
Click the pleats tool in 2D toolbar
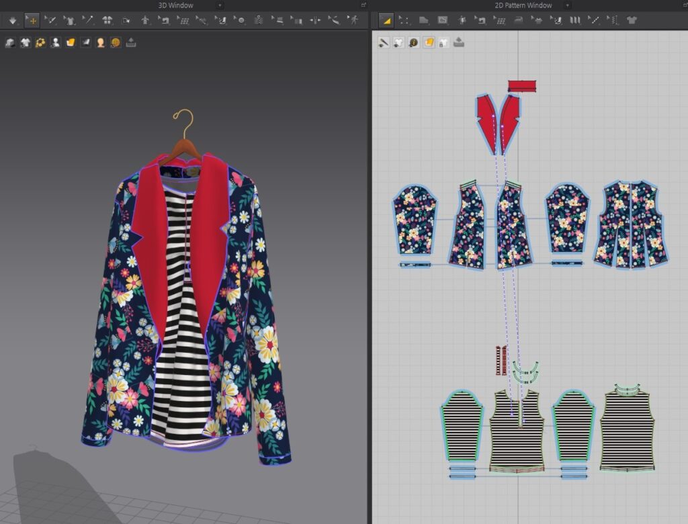(x=575, y=21)
